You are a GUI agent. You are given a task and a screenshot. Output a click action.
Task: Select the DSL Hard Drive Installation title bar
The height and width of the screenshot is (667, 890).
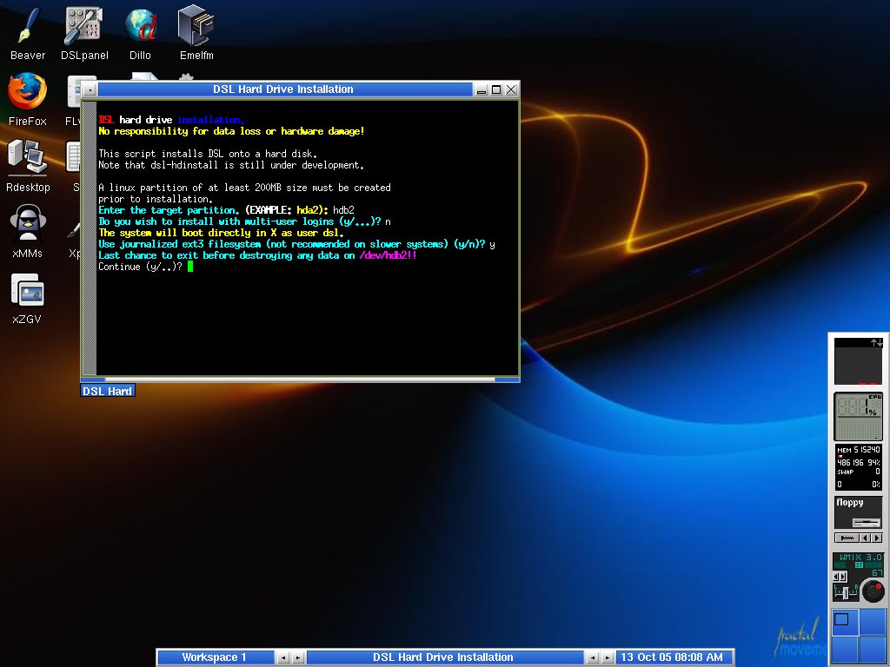[285, 89]
